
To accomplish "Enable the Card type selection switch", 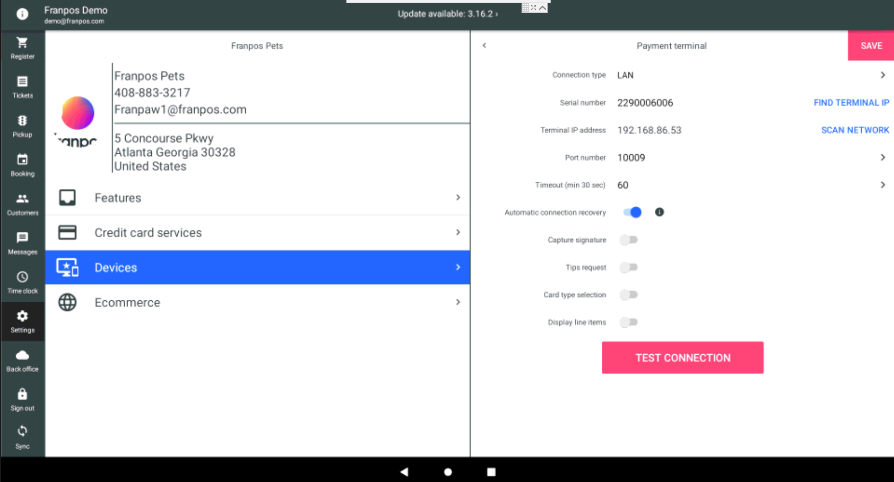I will (x=629, y=295).
